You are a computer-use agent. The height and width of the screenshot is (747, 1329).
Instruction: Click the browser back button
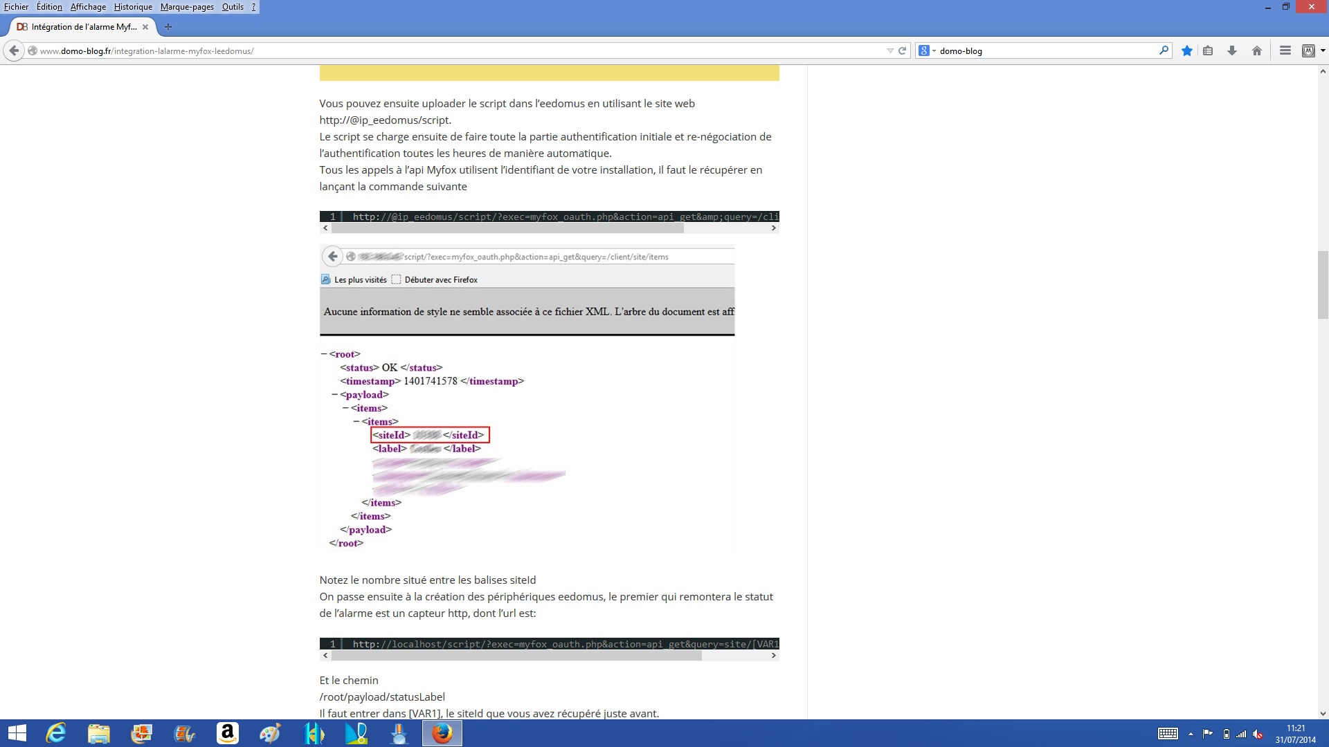[14, 50]
